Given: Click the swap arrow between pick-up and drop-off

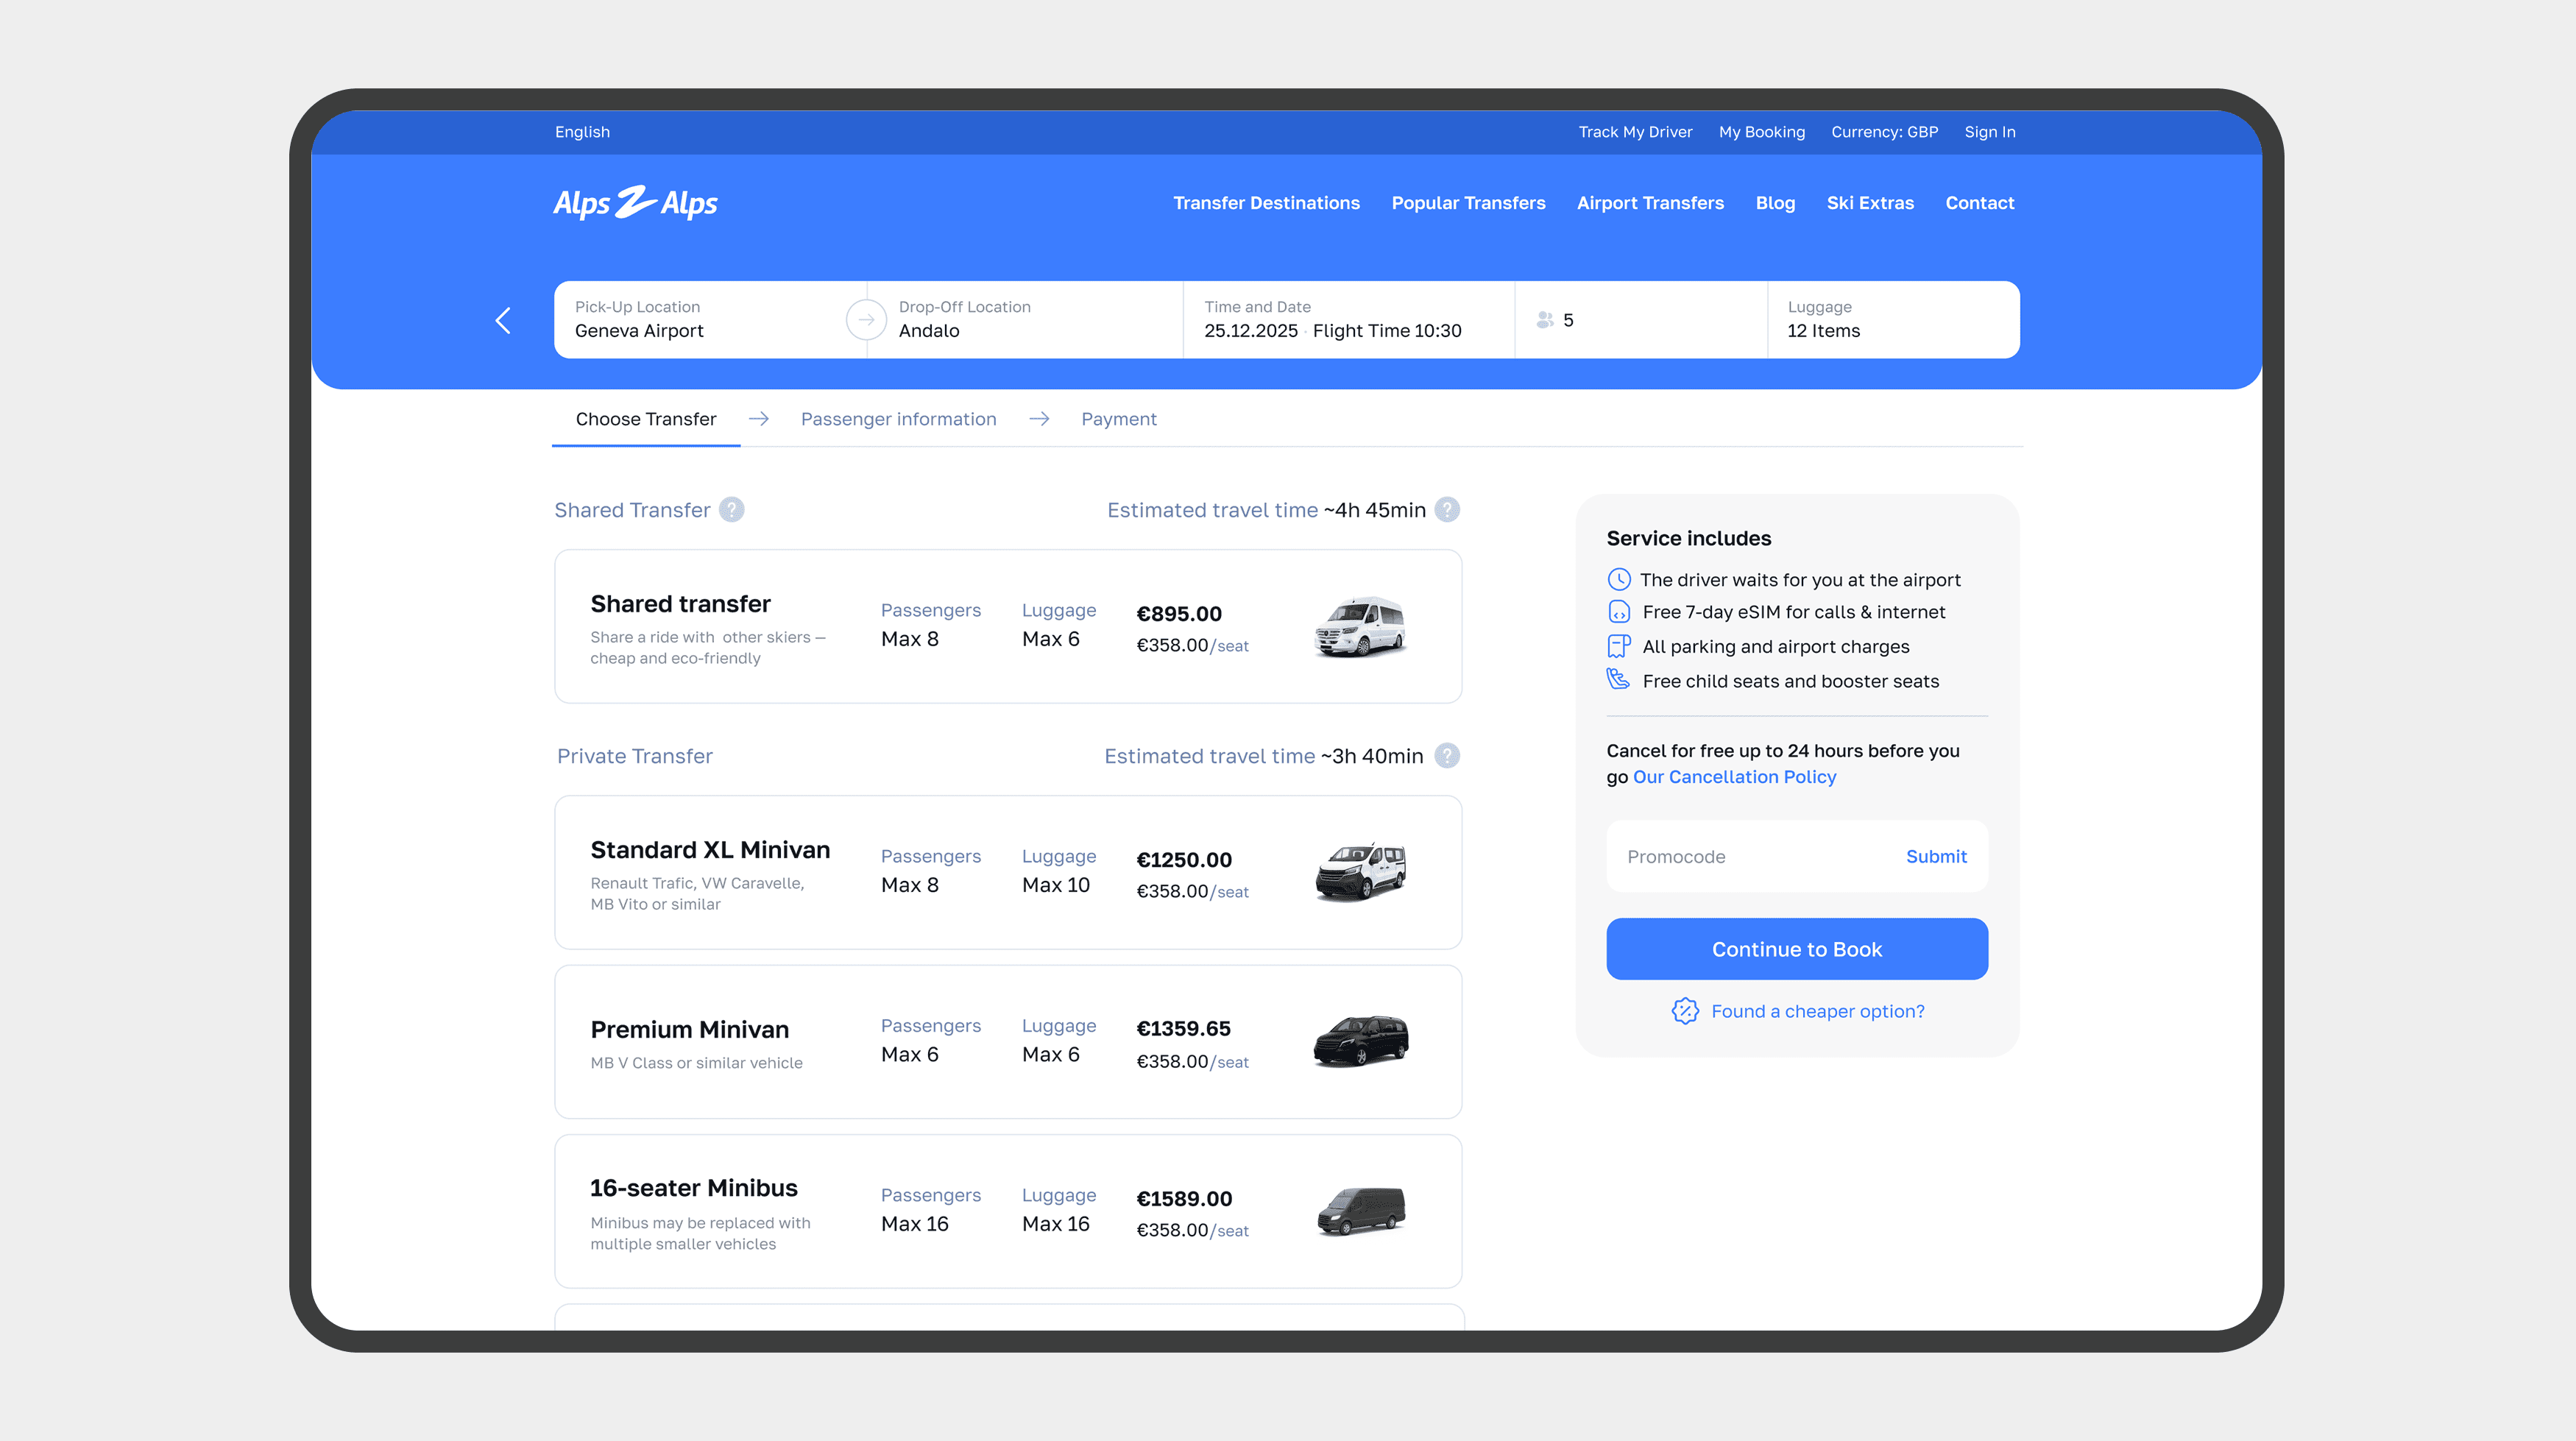Looking at the screenshot, I should pos(866,320).
